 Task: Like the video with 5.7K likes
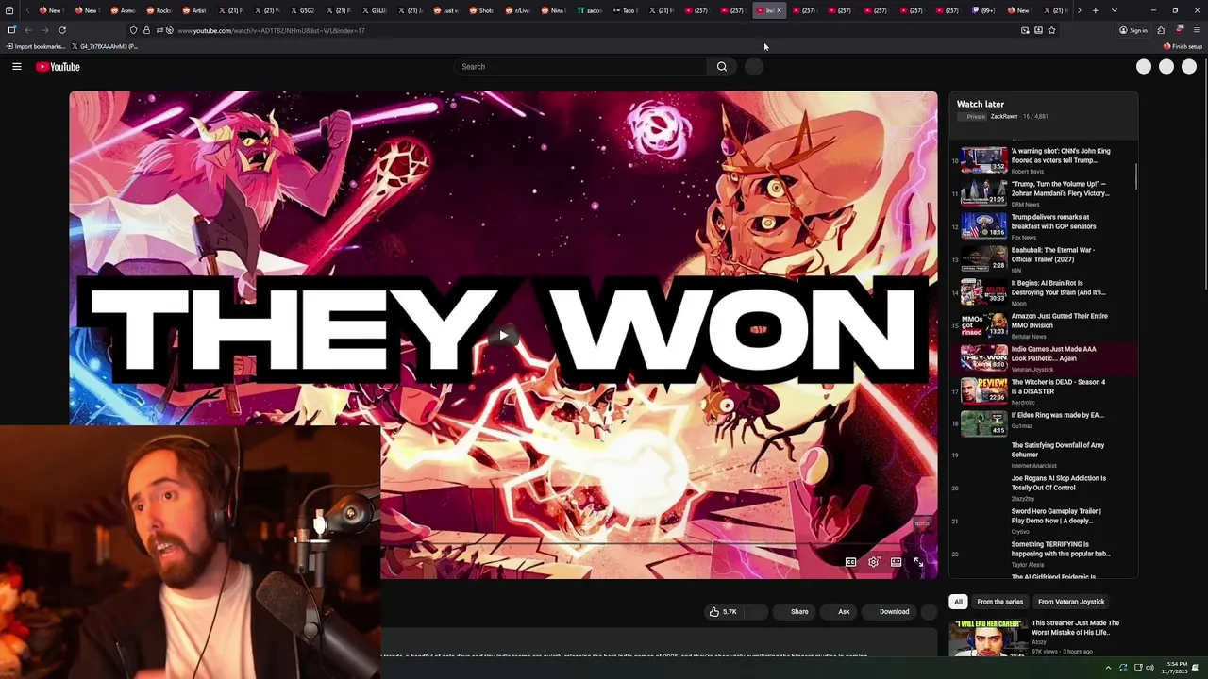pos(723,612)
